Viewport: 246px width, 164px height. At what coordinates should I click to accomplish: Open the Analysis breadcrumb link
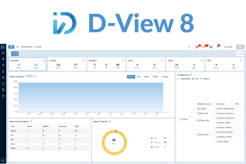click(x=38, y=47)
